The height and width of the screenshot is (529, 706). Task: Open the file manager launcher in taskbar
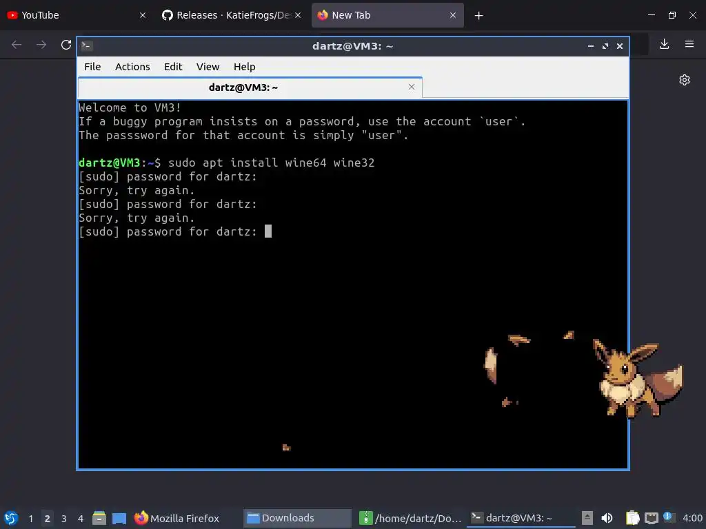pyautogui.click(x=99, y=518)
